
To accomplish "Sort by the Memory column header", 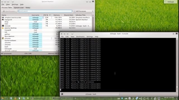I will pyautogui.click(x=56, y=15).
